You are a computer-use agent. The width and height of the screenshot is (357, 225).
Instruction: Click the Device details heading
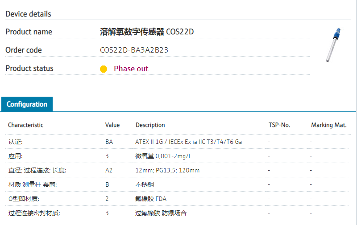pos(28,14)
